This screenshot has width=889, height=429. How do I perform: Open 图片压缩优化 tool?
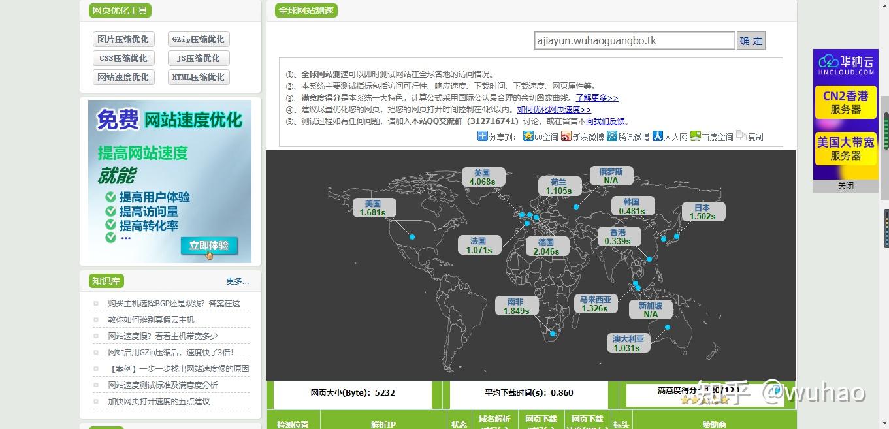click(x=123, y=39)
